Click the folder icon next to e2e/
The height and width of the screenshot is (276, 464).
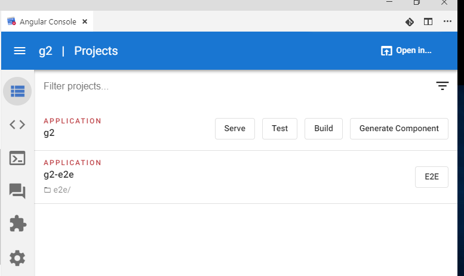[x=47, y=190]
